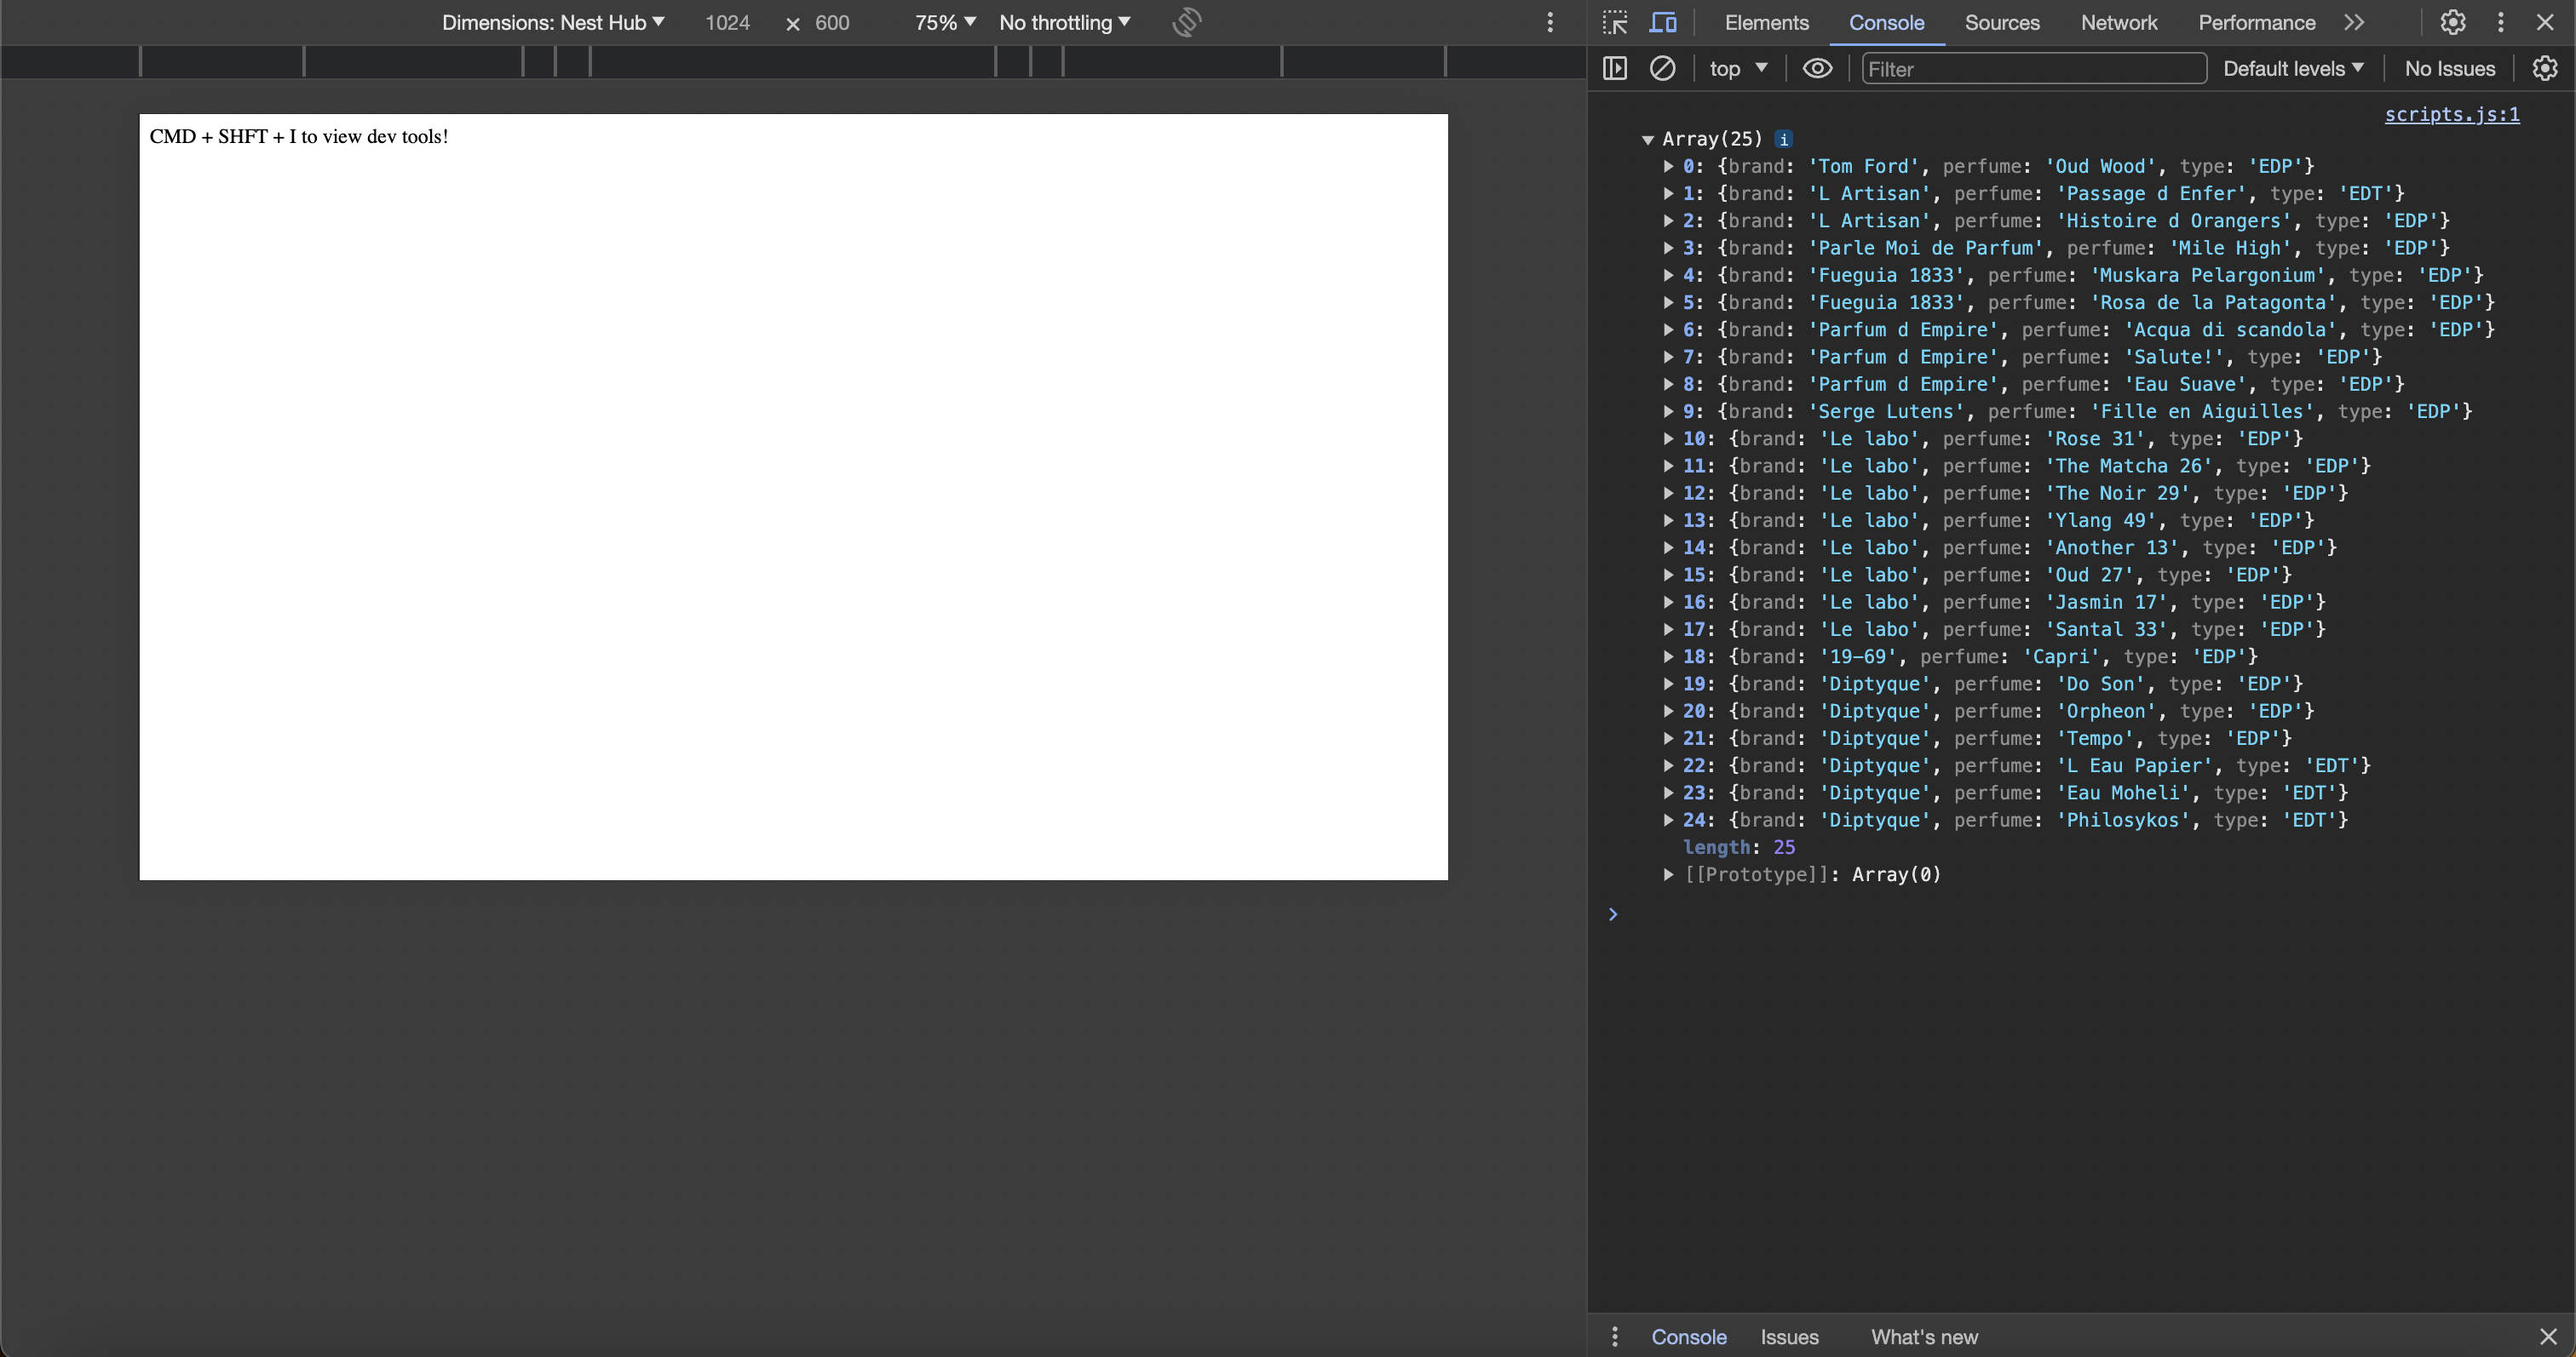Expand the Tom Ford array item

point(1668,166)
